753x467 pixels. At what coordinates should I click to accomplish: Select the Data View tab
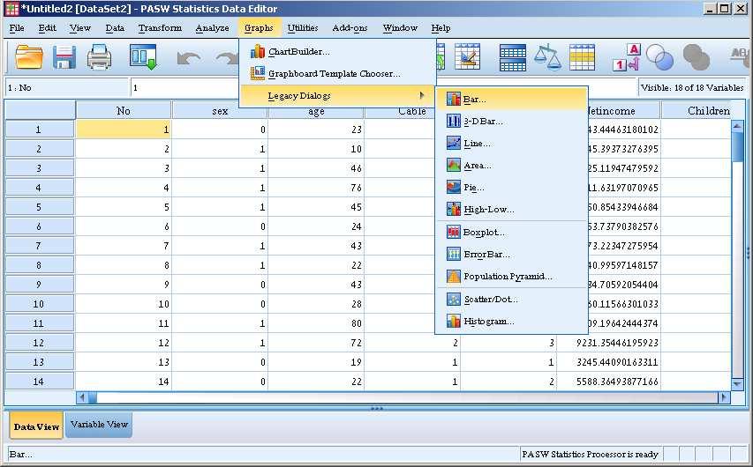(36, 426)
